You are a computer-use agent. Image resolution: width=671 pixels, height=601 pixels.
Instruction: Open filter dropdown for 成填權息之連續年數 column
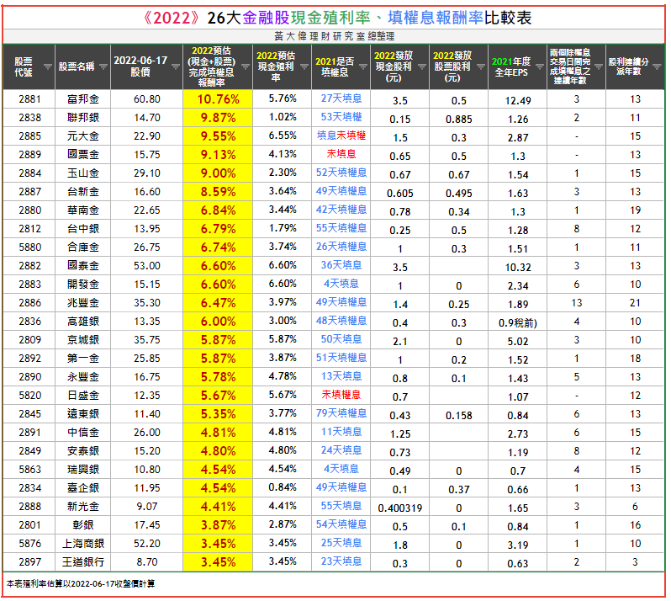click(598, 66)
